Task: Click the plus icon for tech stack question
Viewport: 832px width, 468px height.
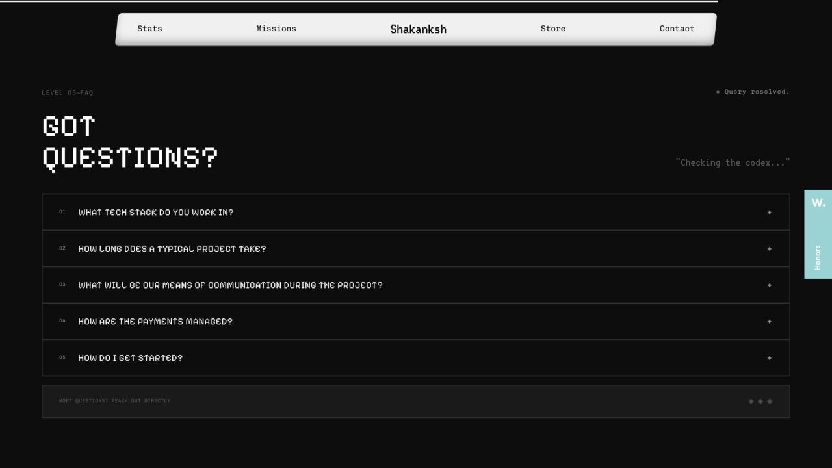Action: click(769, 213)
